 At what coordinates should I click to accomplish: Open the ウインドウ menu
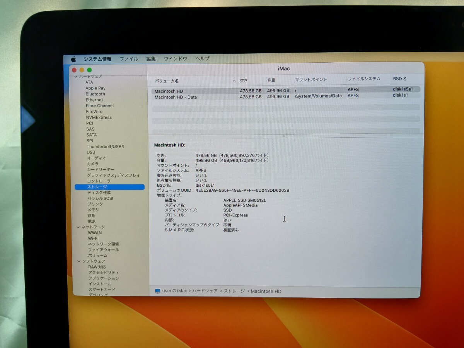tap(176, 59)
